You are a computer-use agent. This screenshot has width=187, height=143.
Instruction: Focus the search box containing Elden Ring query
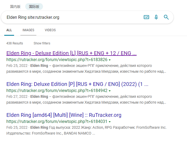(72, 17)
